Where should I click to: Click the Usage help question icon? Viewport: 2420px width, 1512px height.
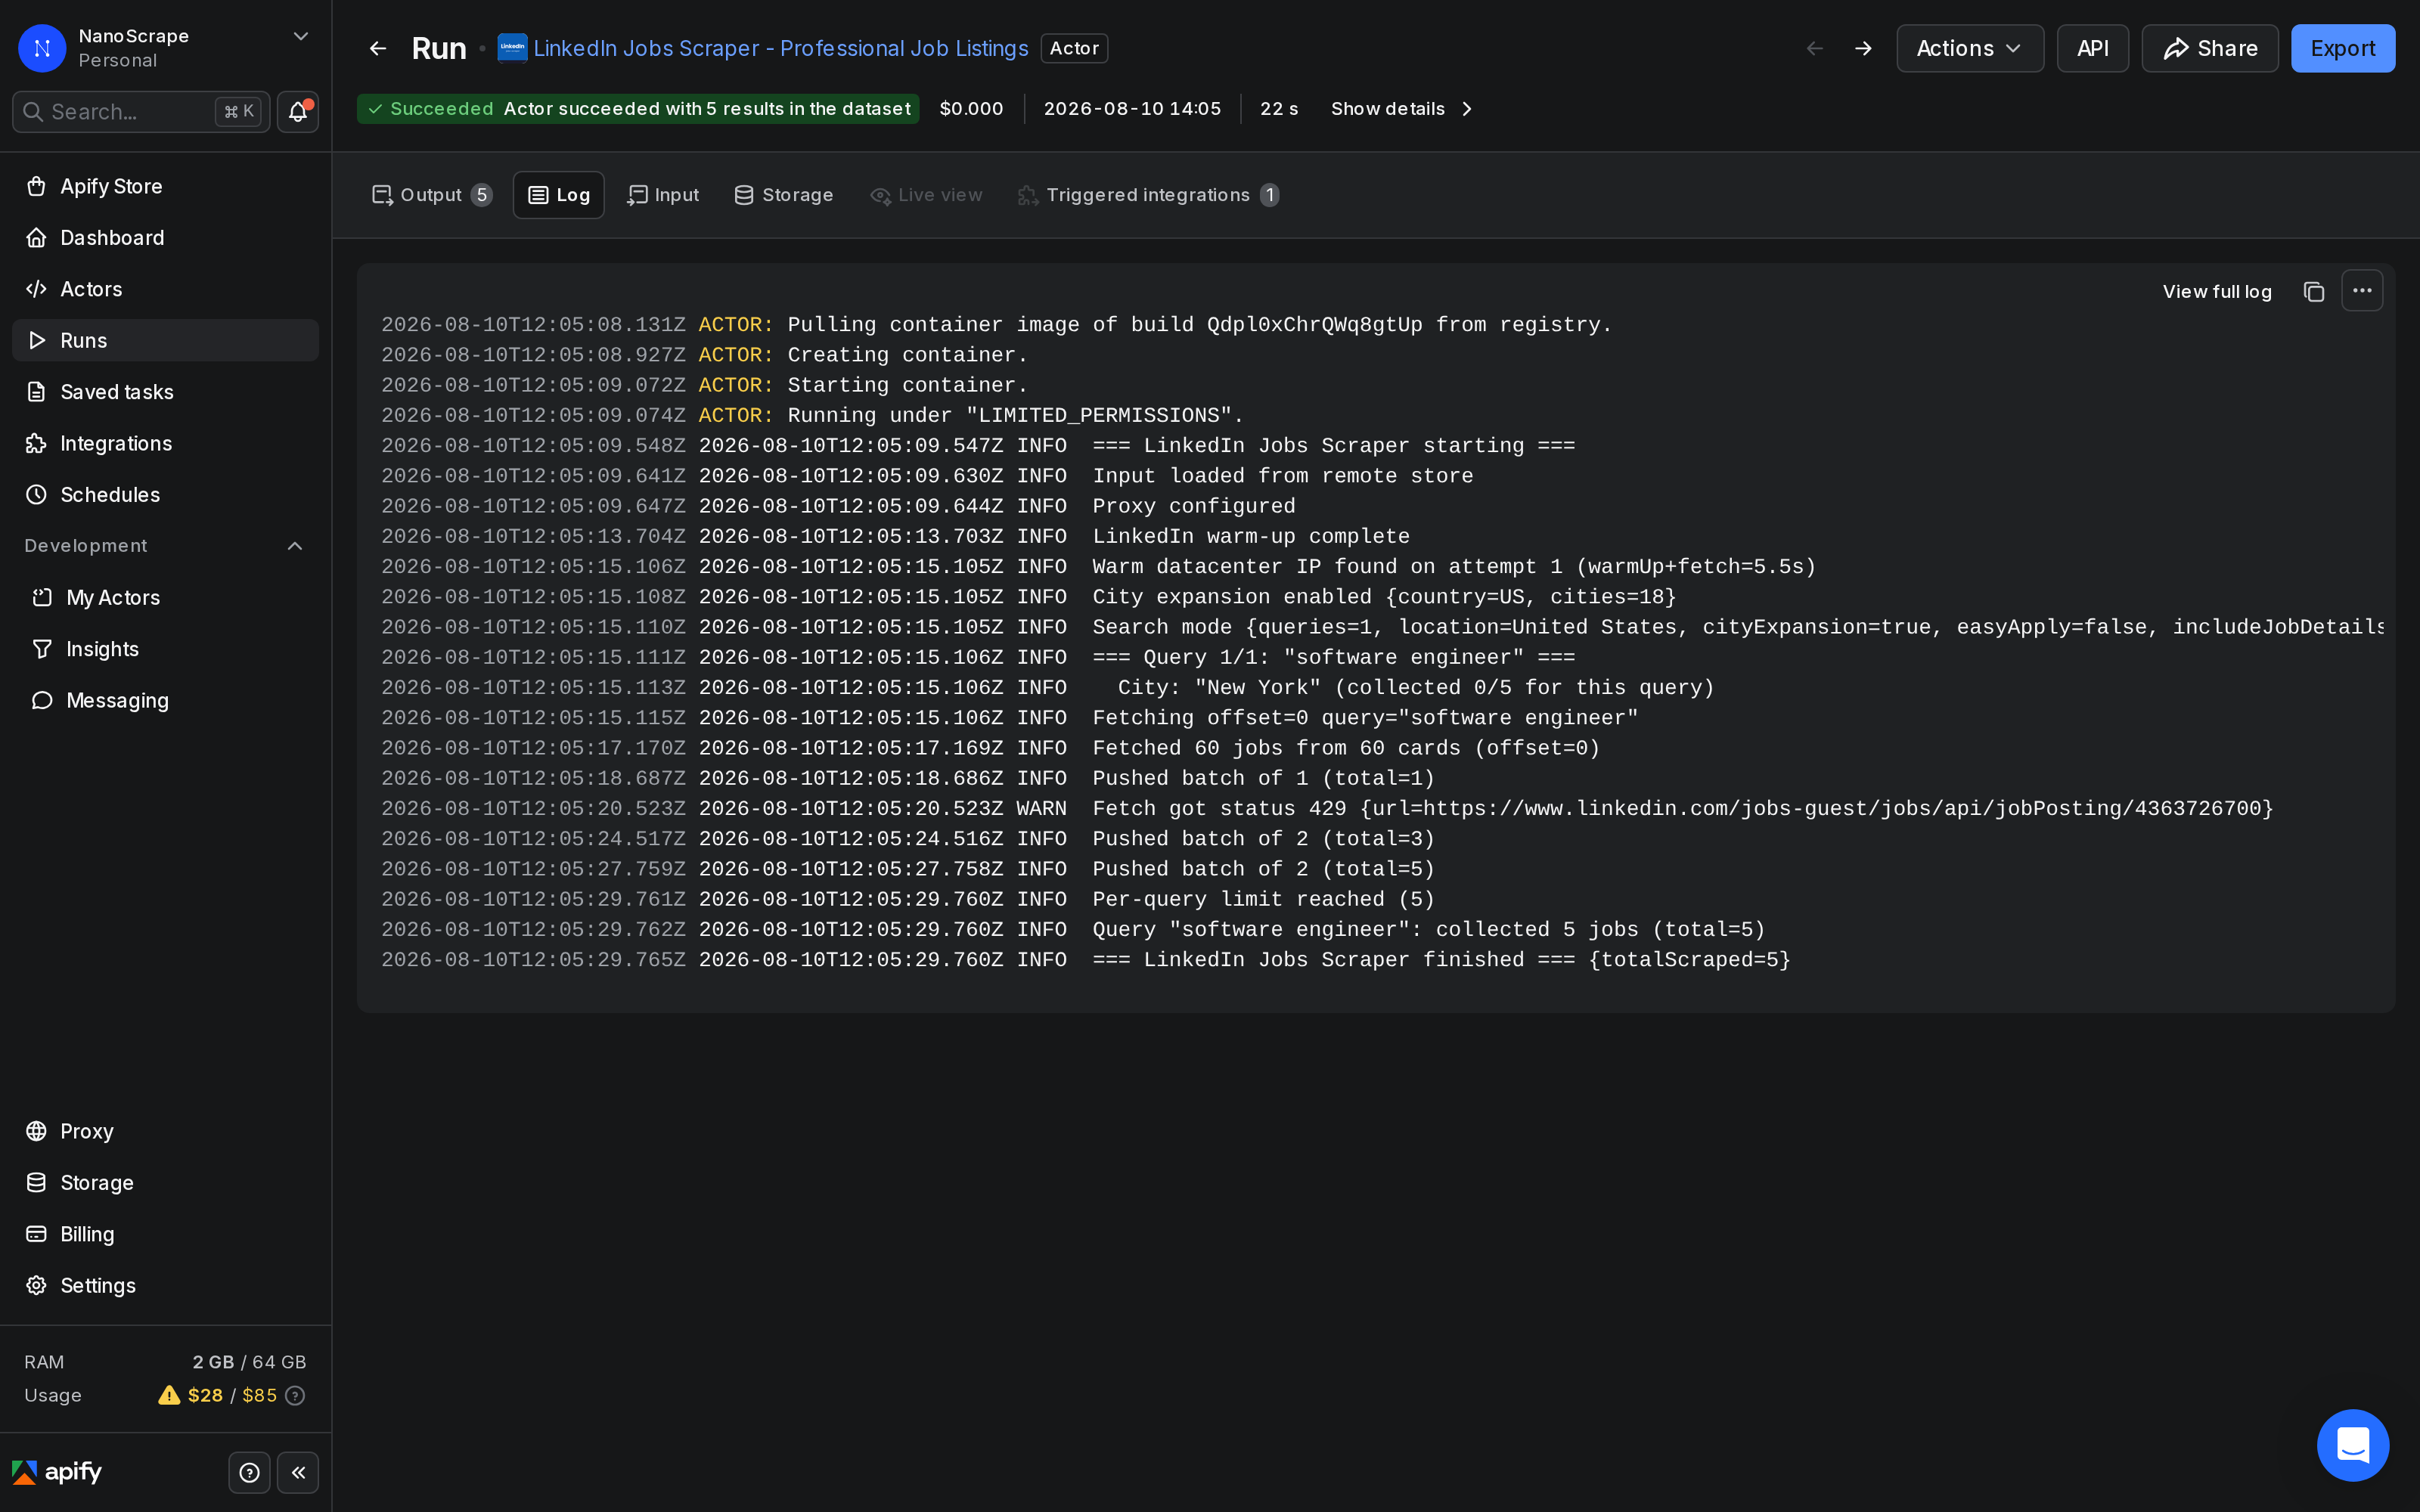295,1395
